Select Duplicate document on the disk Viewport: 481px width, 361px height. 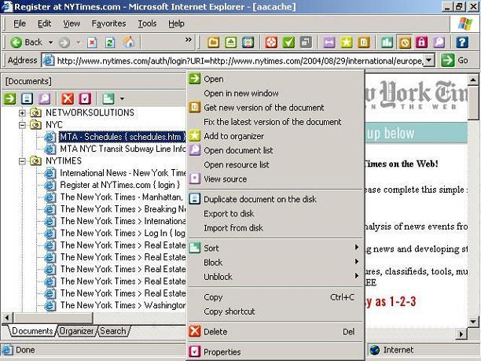click(274, 199)
